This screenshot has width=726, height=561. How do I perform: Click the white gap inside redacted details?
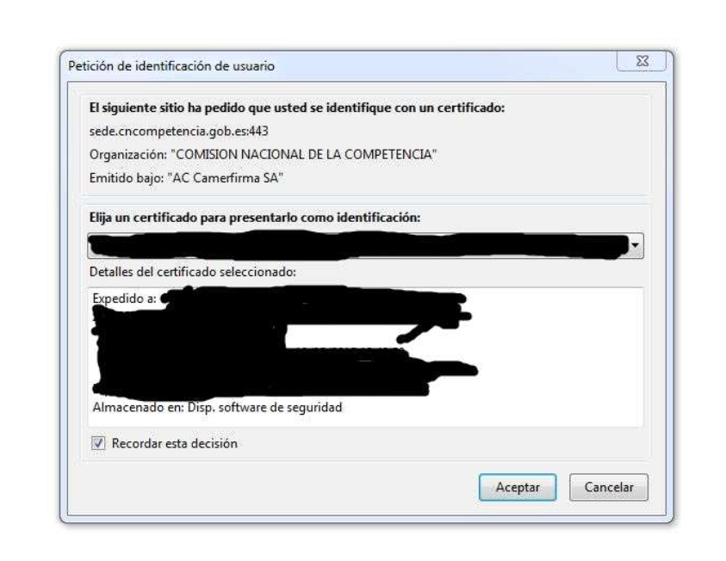tap(340, 336)
